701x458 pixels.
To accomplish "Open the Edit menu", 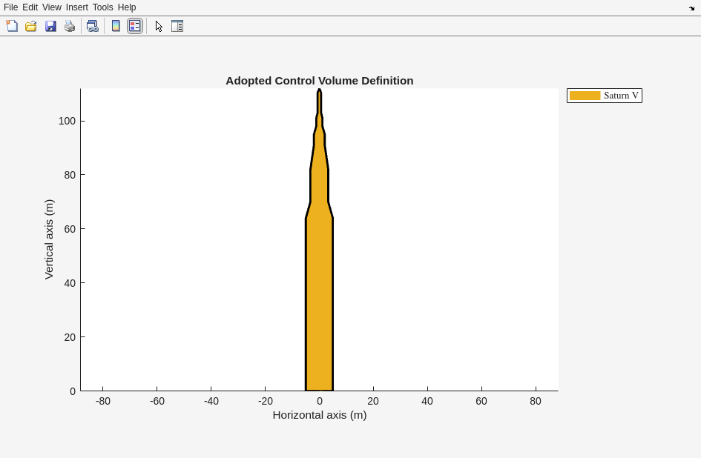I will tap(30, 7).
